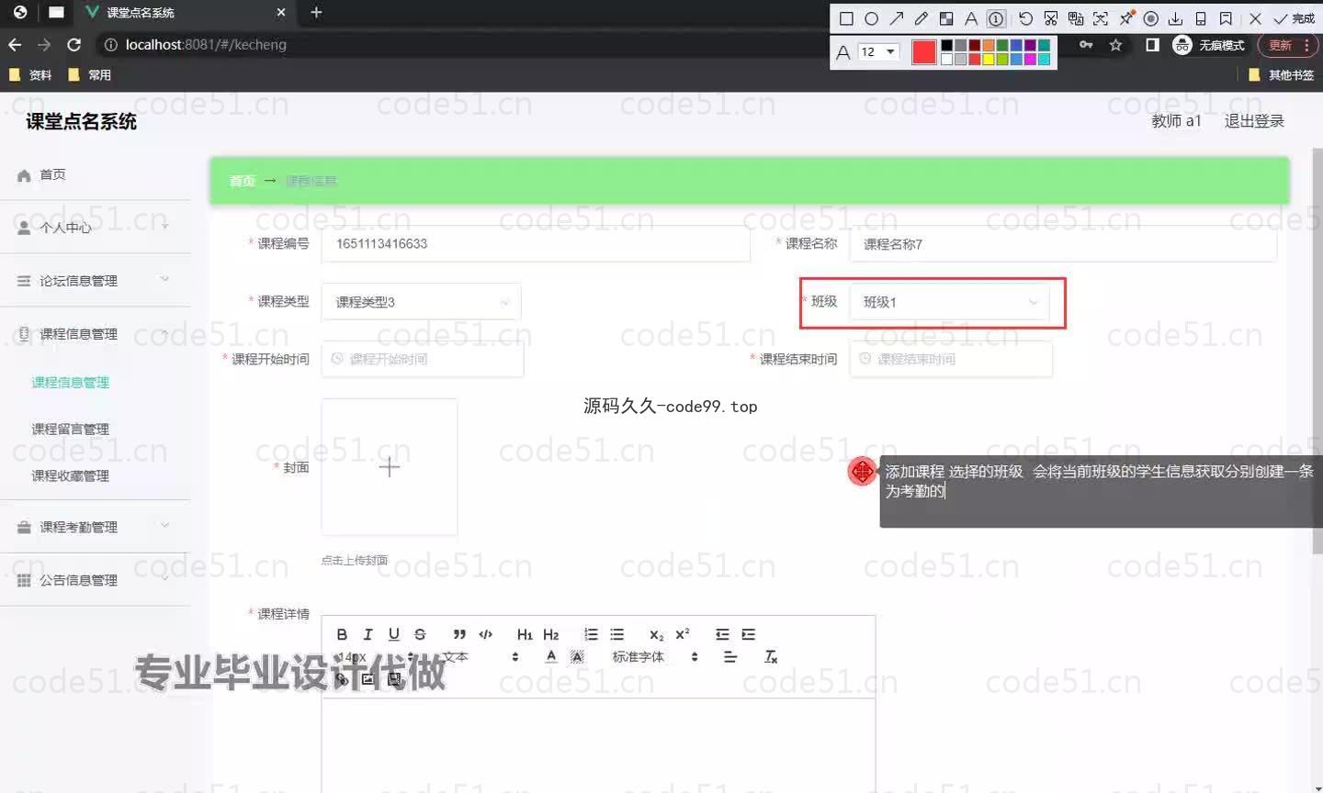
Task: Expand 课程考勤管理 sidebar menu
Action: point(96,527)
